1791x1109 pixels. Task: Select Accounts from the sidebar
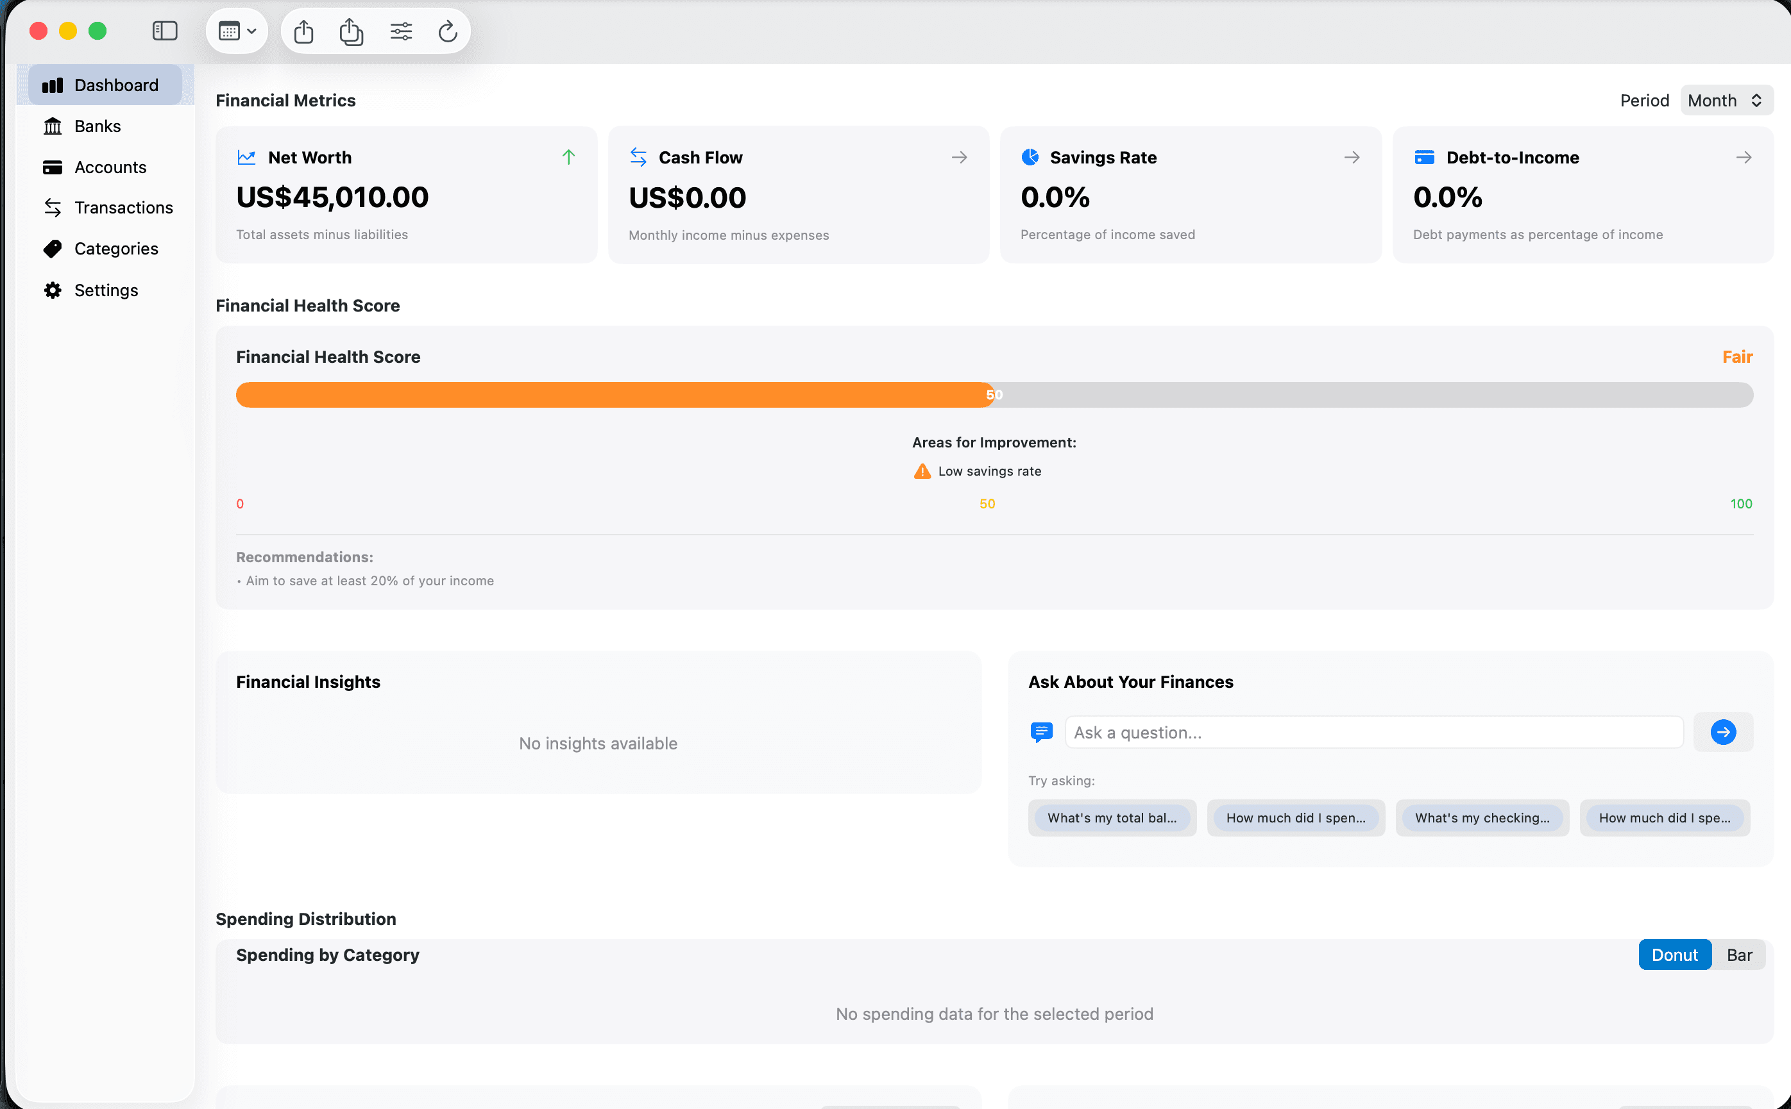point(109,167)
